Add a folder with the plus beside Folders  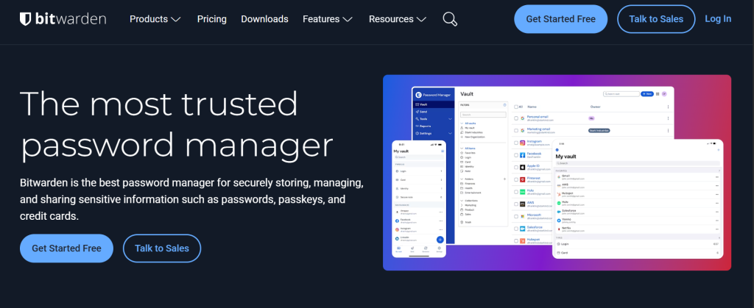coord(504,179)
